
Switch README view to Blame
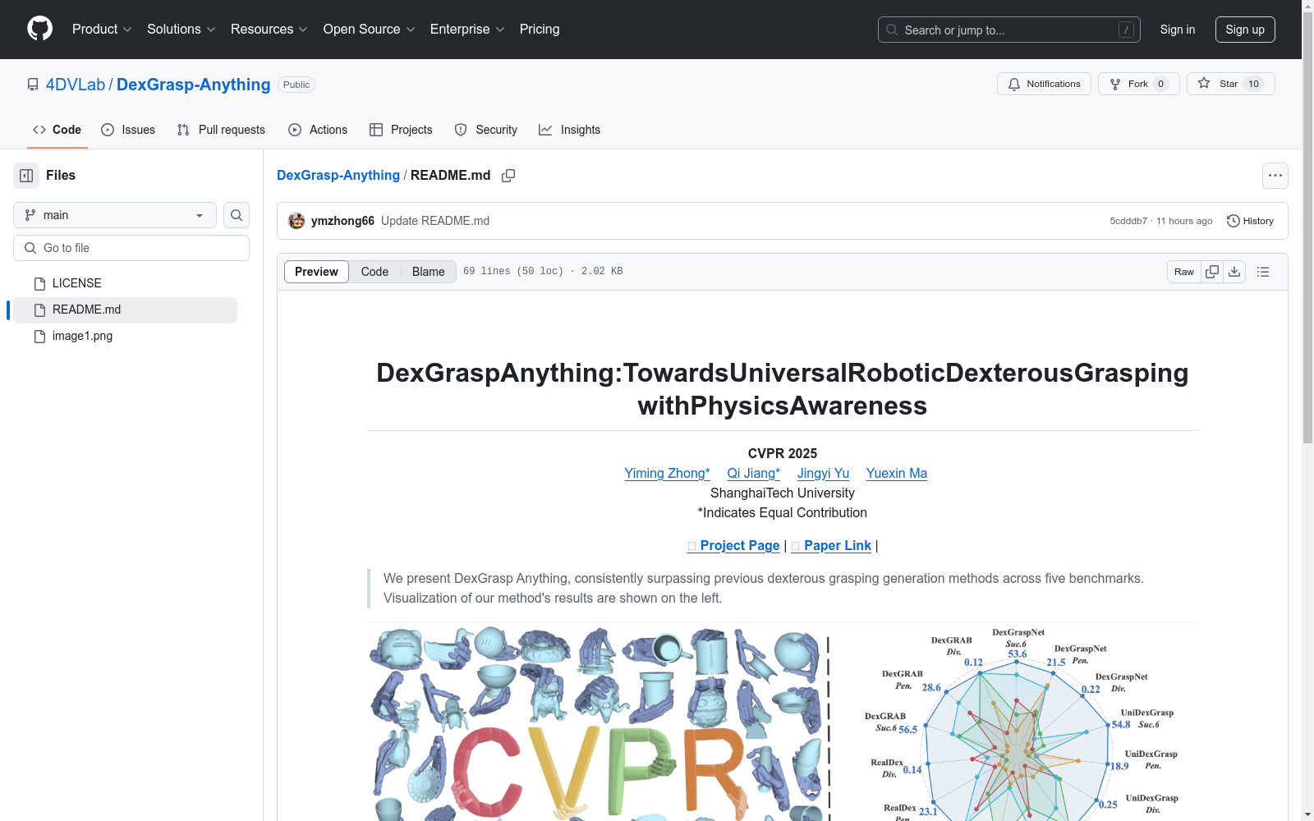428,271
